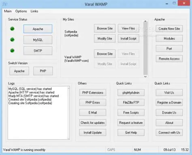Screen dimensions: 192x155
Task: Click the Varal WAMP site label
Action: click(x=77, y=59)
